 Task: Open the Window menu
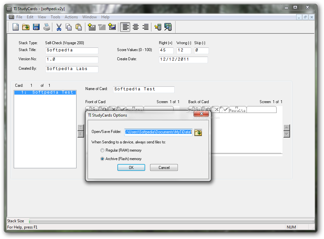pos(90,17)
